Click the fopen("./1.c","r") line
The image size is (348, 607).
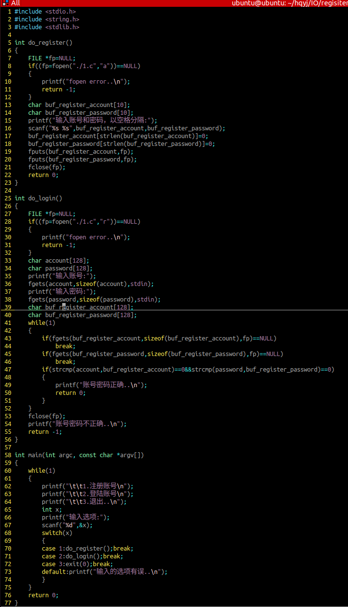(x=84, y=222)
